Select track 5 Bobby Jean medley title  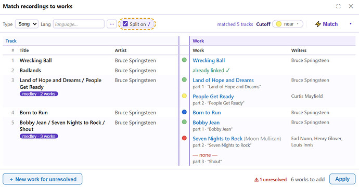(62, 126)
